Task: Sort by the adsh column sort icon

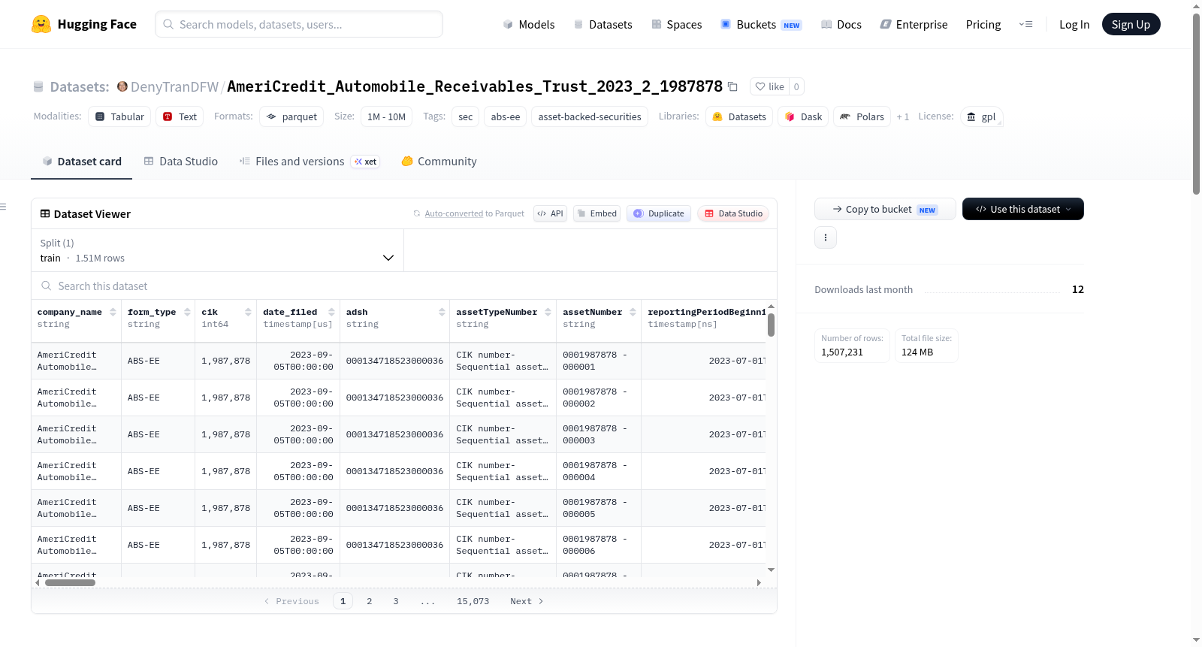Action: click(442, 312)
